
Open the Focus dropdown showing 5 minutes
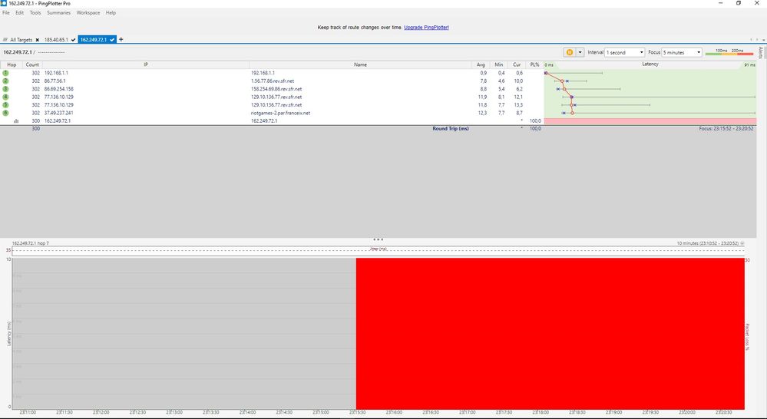click(x=682, y=52)
